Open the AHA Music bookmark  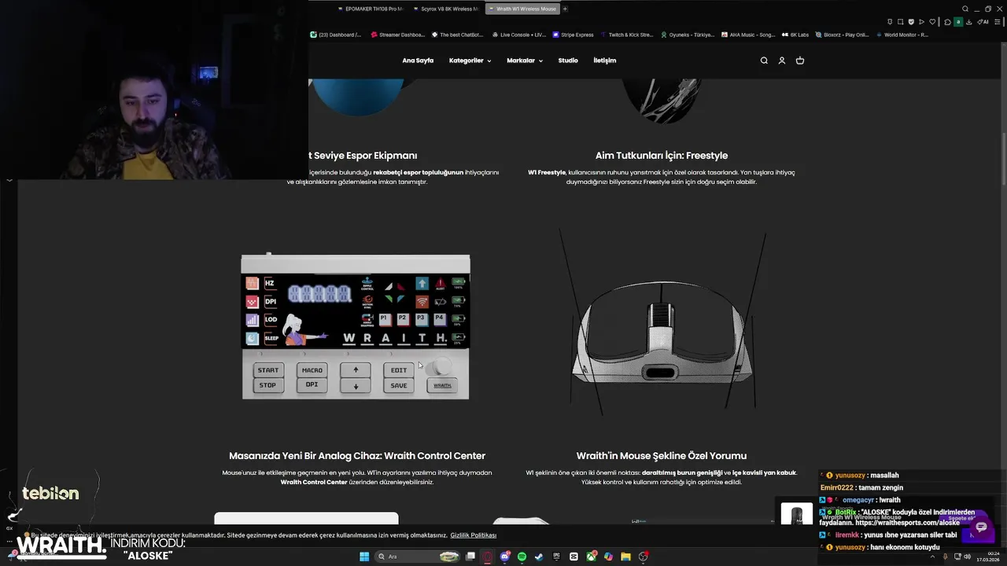tap(749, 35)
